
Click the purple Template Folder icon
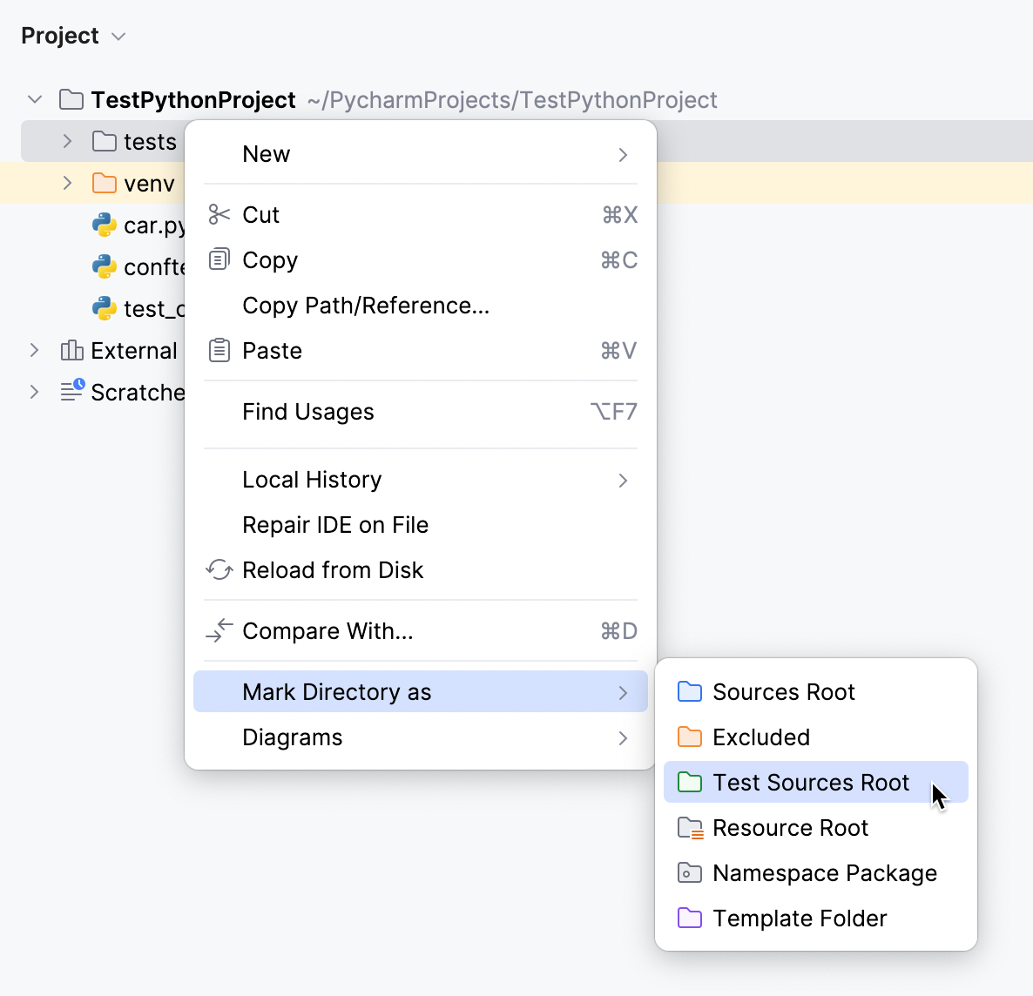coord(689,918)
